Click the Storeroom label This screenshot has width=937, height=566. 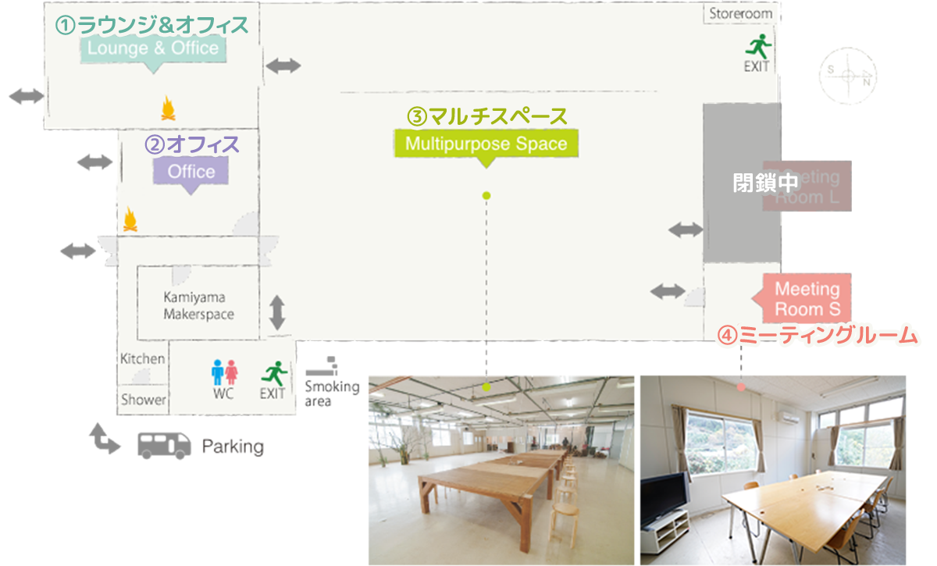(740, 13)
